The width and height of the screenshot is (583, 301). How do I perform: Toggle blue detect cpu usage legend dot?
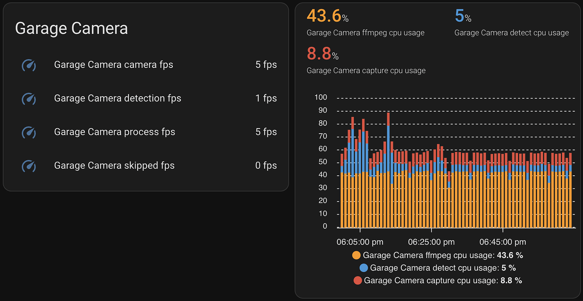pos(363,268)
